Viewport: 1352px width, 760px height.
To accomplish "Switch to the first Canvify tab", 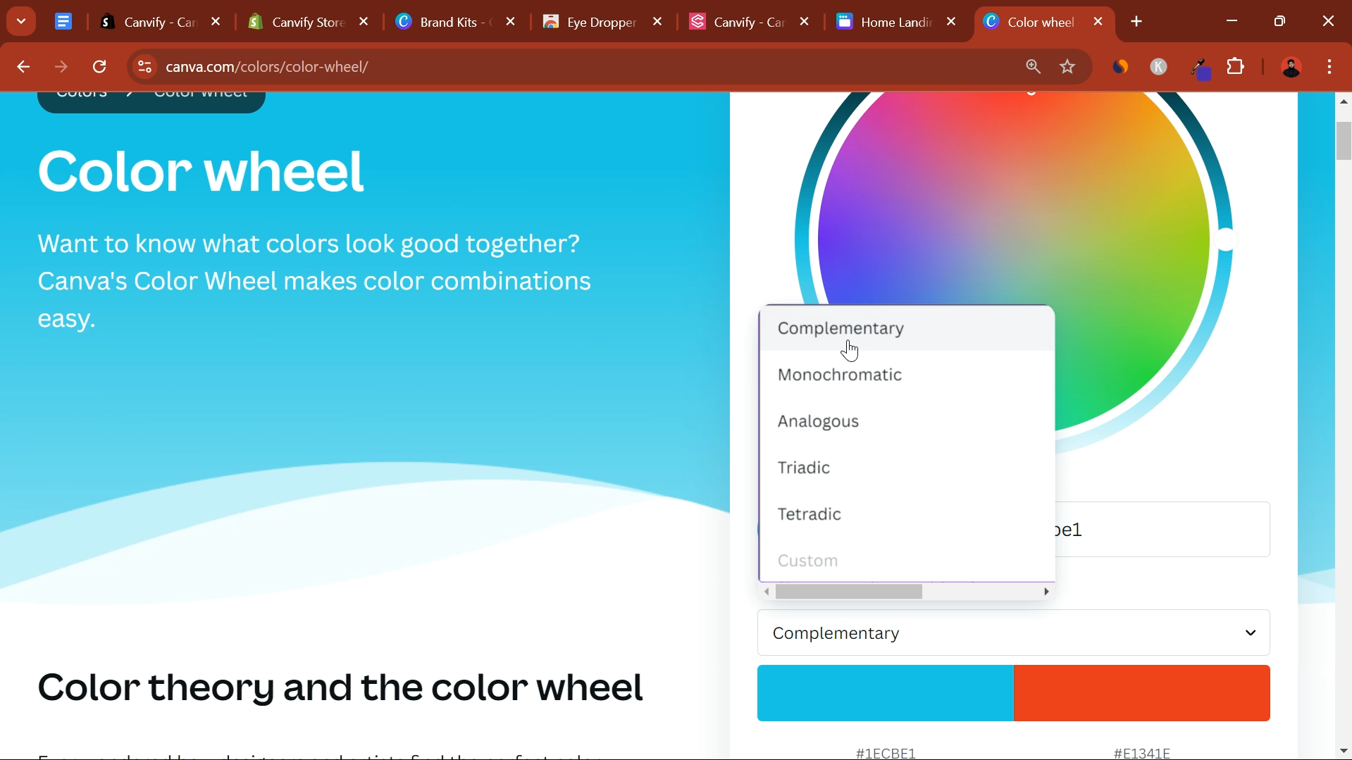I will [161, 22].
